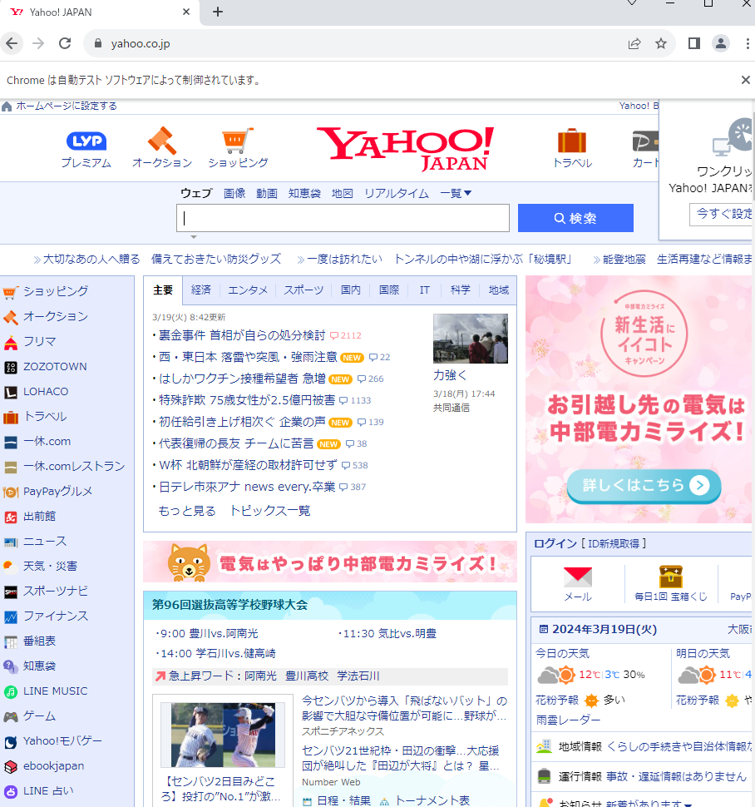This screenshot has height=807, width=755.
Task: Open the Shopping cart icon in header
Action: (x=238, y=141)
